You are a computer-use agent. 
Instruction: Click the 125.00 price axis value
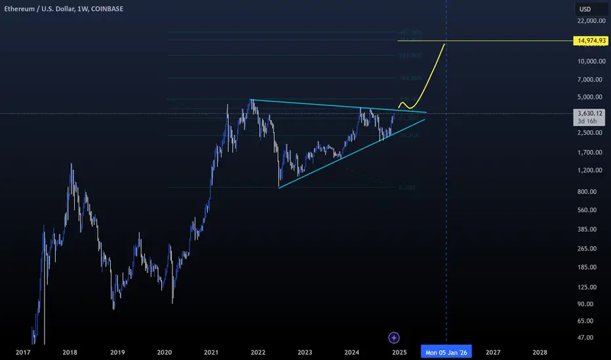(587, 287)
